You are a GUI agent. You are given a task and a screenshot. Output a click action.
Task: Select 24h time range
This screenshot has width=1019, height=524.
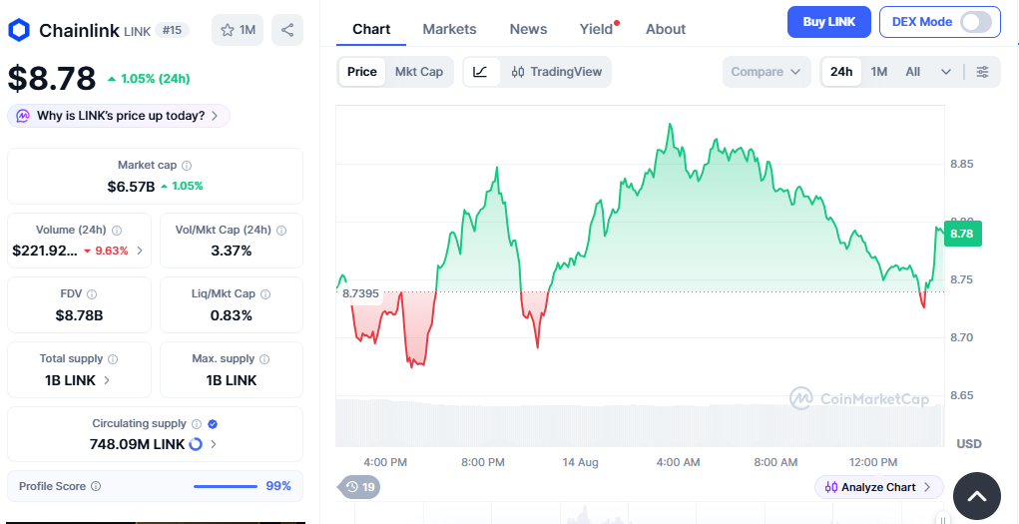tap(841, 72)
